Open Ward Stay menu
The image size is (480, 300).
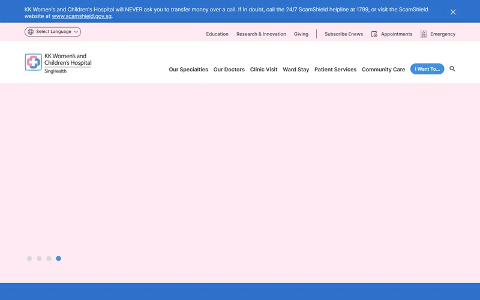[296, 70]
